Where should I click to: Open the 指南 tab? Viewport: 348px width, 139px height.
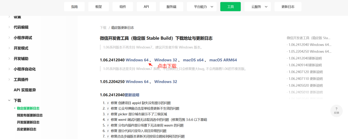coord(74,7)
